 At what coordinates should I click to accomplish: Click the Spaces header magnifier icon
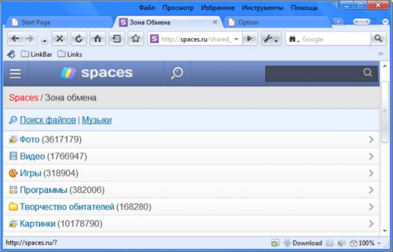[x=177, y=73]
